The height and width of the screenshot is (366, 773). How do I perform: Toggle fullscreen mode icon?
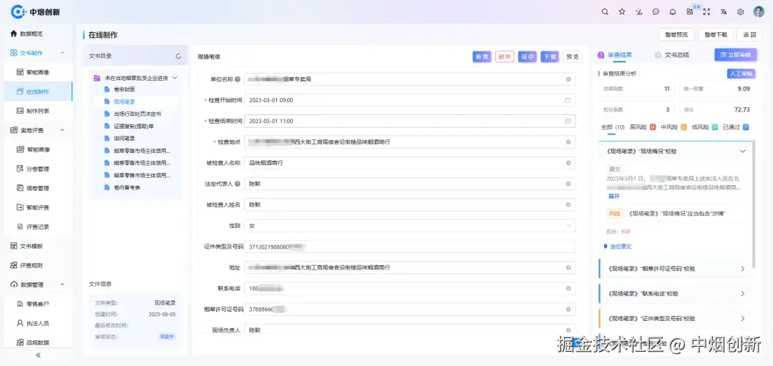(706, 12)
